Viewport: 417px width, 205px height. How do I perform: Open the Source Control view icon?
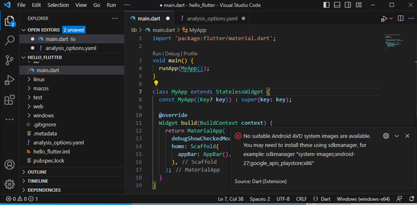[x=9, y=60]
